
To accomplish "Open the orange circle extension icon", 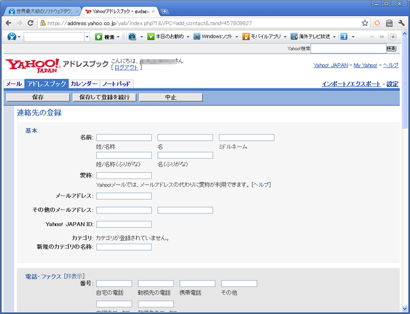I will [377, 23].
